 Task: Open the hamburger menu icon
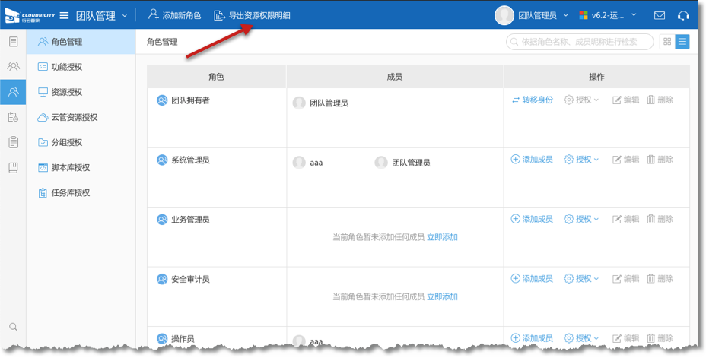coord(65,16)
